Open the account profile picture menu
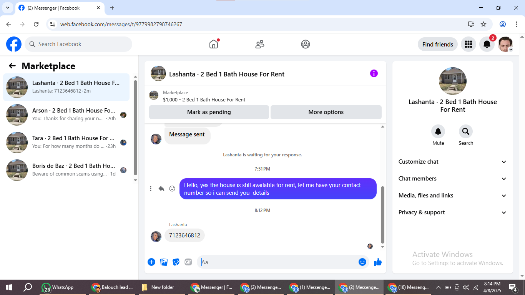Image resolution: width=525 pixels, height=295 pixels. 505,44
